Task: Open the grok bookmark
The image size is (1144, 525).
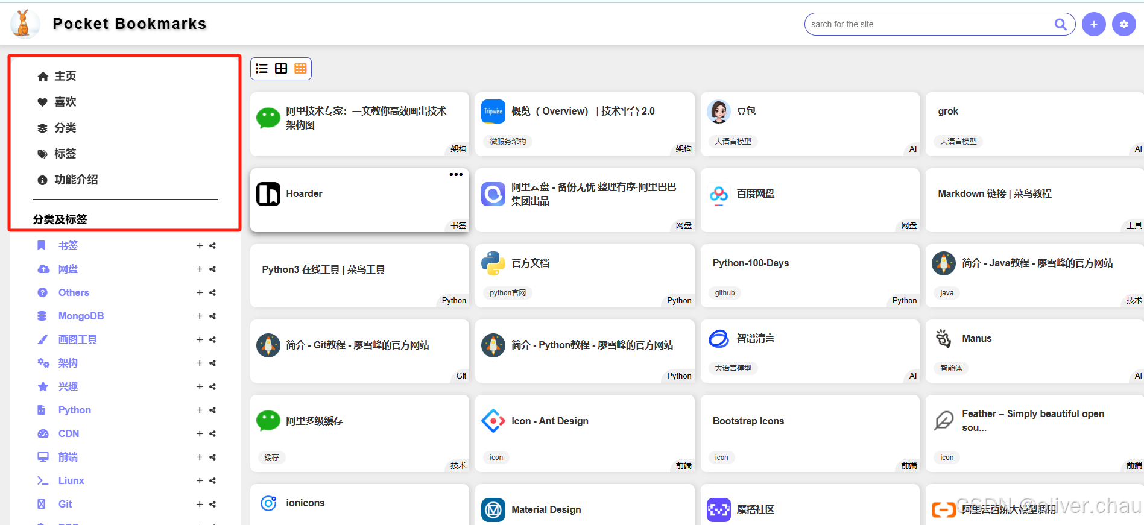Action: coord(1035,124)
